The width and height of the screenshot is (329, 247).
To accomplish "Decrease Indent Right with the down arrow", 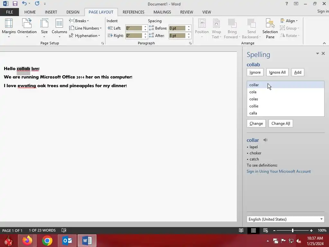I will coord(145,37).
